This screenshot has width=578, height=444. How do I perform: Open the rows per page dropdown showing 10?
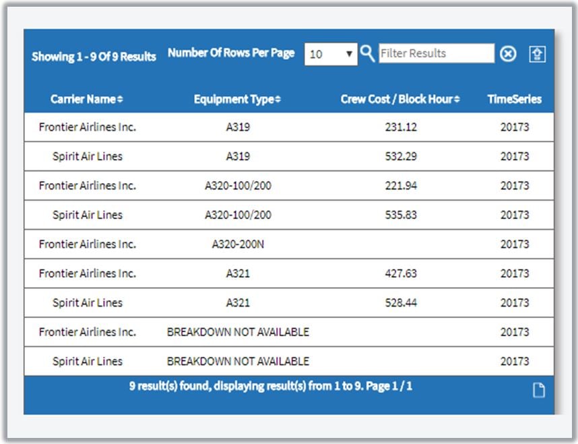pos(330,54)
